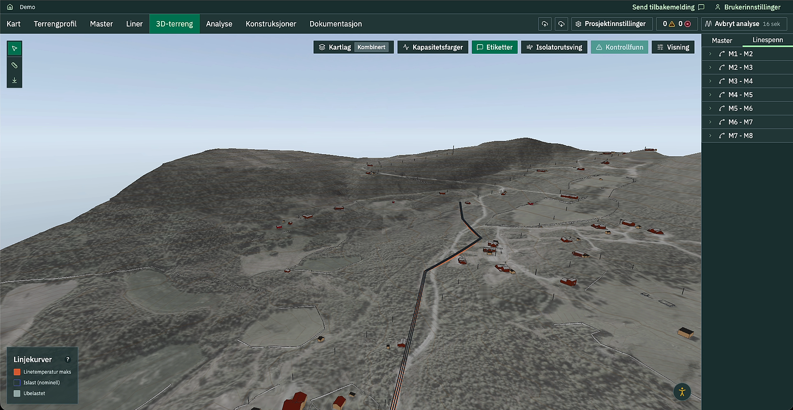Image resolution: width=793 pixels, height=410 pixels.
Task: Open the Analyse tab
Action: coord(219,24)
